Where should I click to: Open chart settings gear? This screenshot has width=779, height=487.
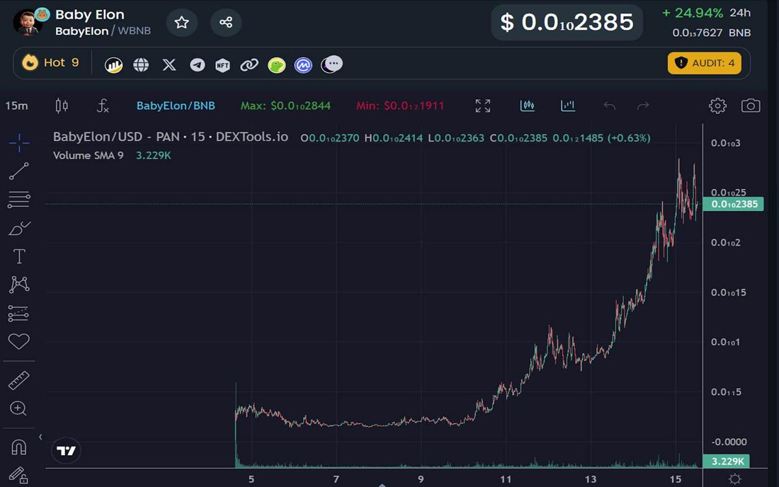717,106
